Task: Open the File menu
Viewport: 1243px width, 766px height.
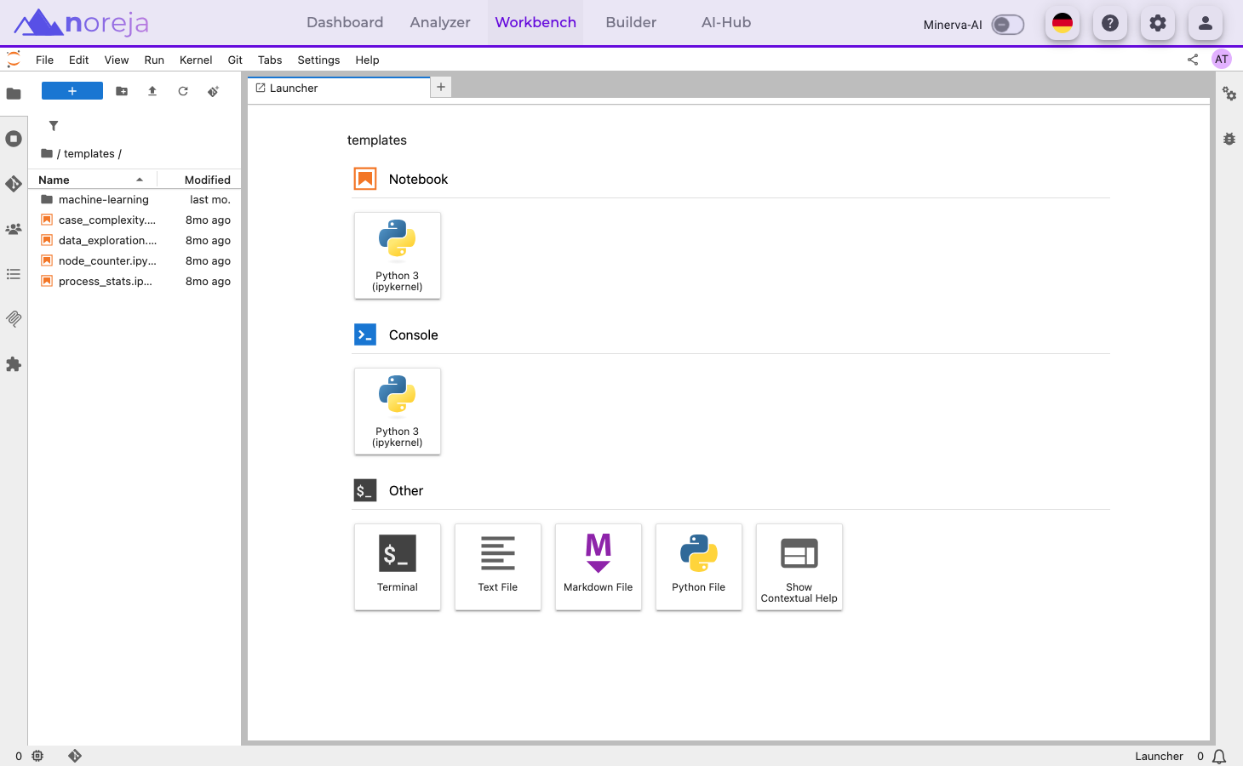Action: tap(44, 60)
